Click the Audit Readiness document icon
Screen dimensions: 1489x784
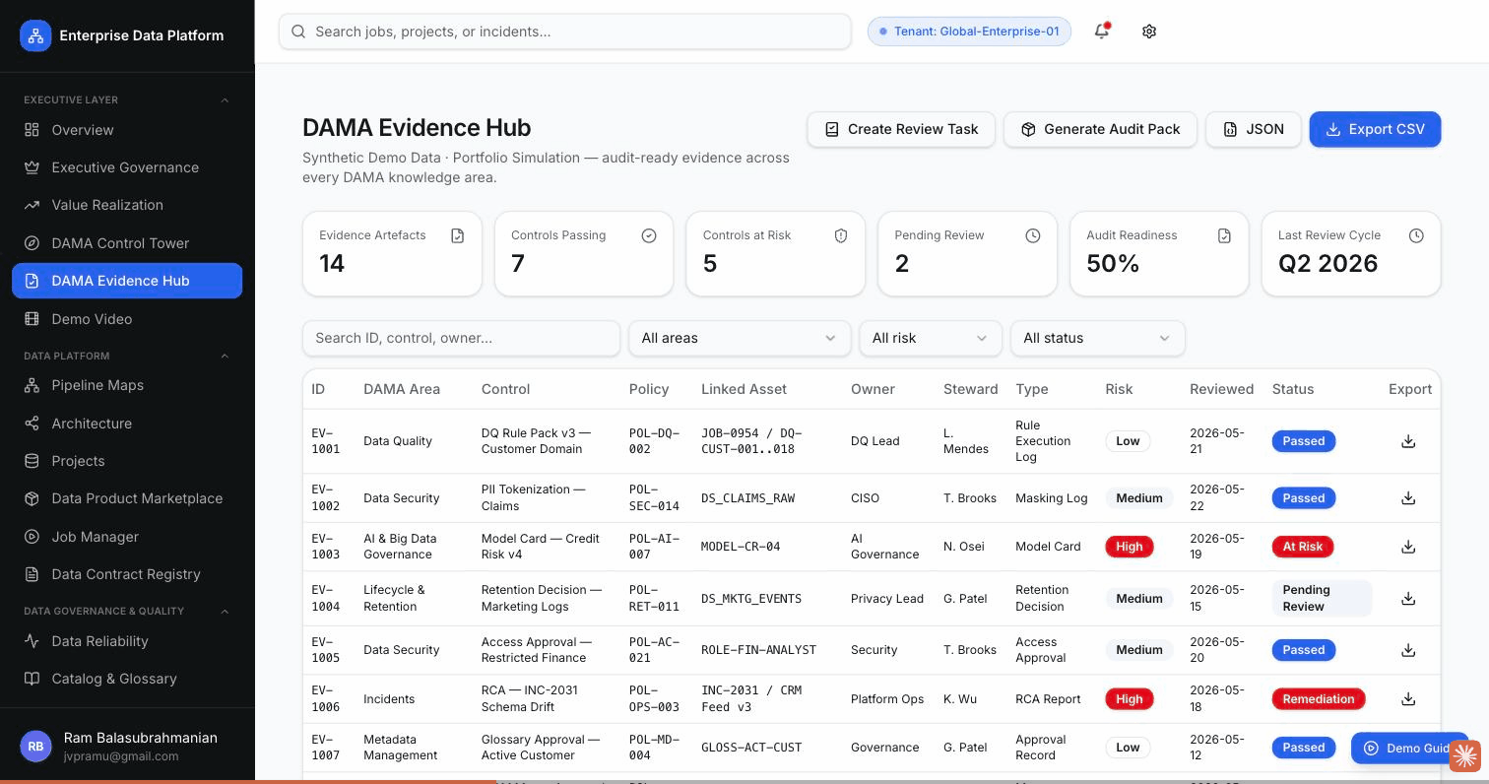tap(1224, 235)
